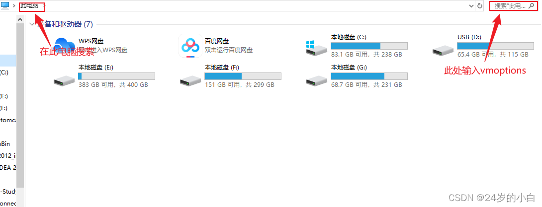Open the address bar history dropdown
The height and width of the screenshot is (207, 542).
tap(471, 6)
